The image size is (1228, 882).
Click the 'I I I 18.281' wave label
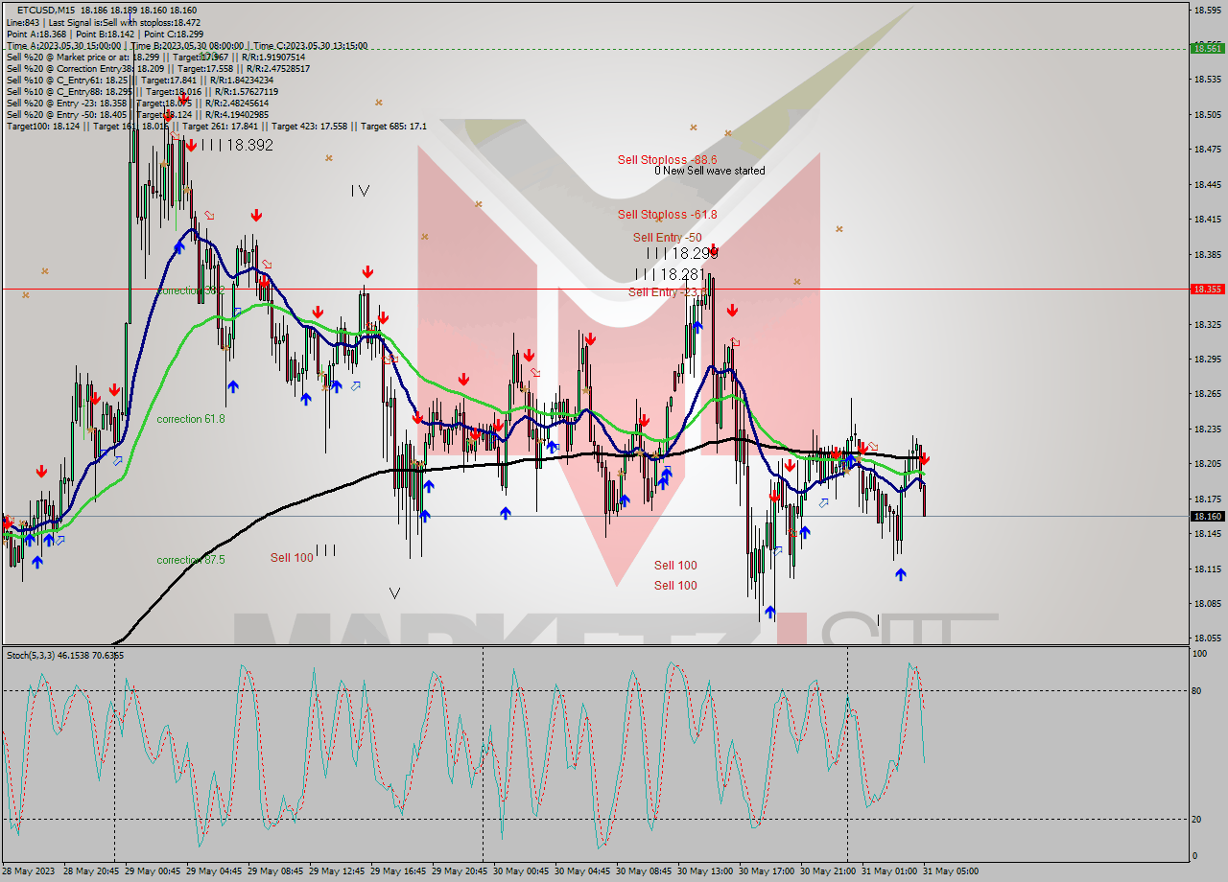coord(670,274)
